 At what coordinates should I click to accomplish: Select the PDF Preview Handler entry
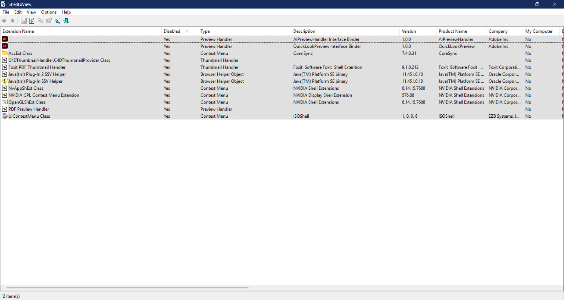pyautogui.click(x=29, y=109)
